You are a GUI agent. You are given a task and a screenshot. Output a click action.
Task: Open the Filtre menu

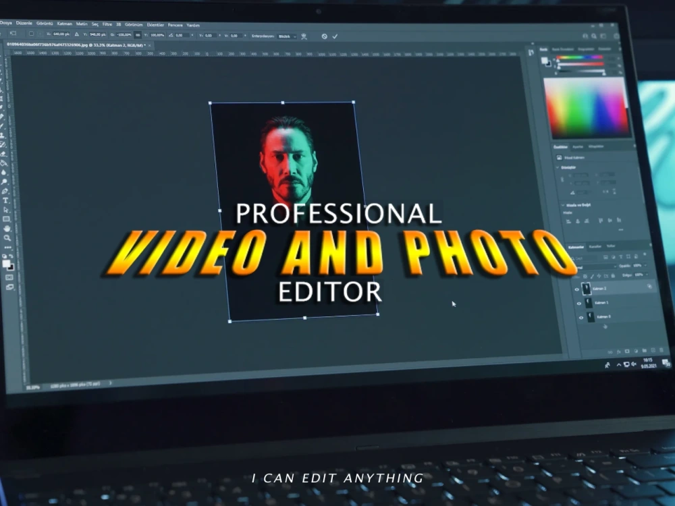pos(107,24)
